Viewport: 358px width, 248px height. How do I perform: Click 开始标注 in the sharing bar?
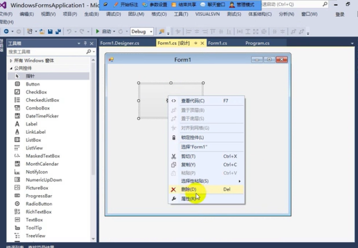coord(126,5)
